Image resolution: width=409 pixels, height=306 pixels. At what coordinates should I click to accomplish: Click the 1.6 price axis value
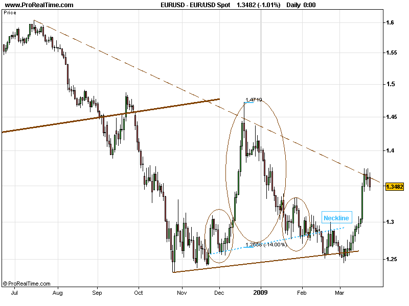[391, 22]
